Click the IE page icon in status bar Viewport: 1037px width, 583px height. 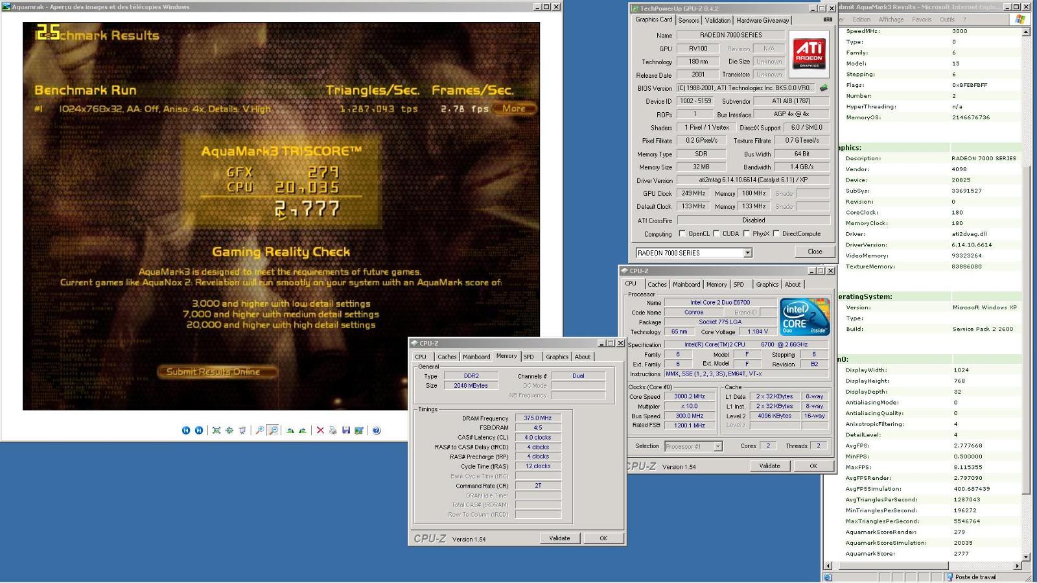828,577
